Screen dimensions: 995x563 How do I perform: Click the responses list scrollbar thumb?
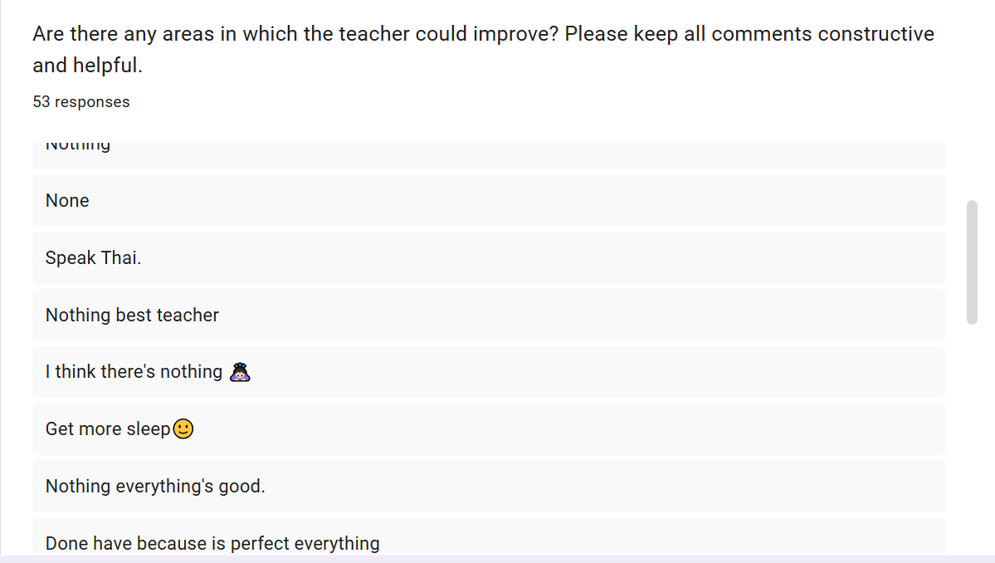tap(973, 262)
